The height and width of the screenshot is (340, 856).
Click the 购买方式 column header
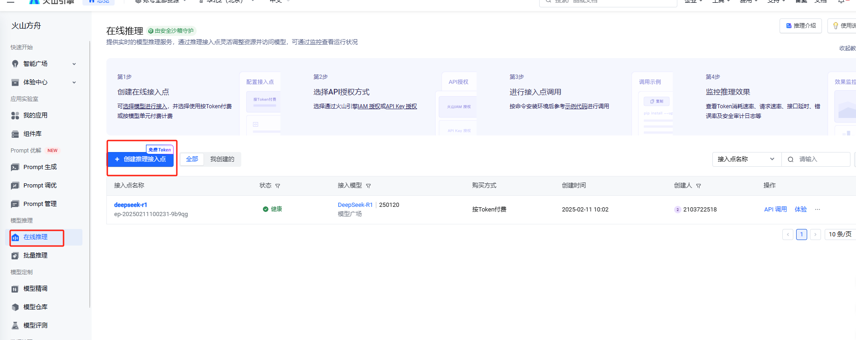tap(484, 186)
